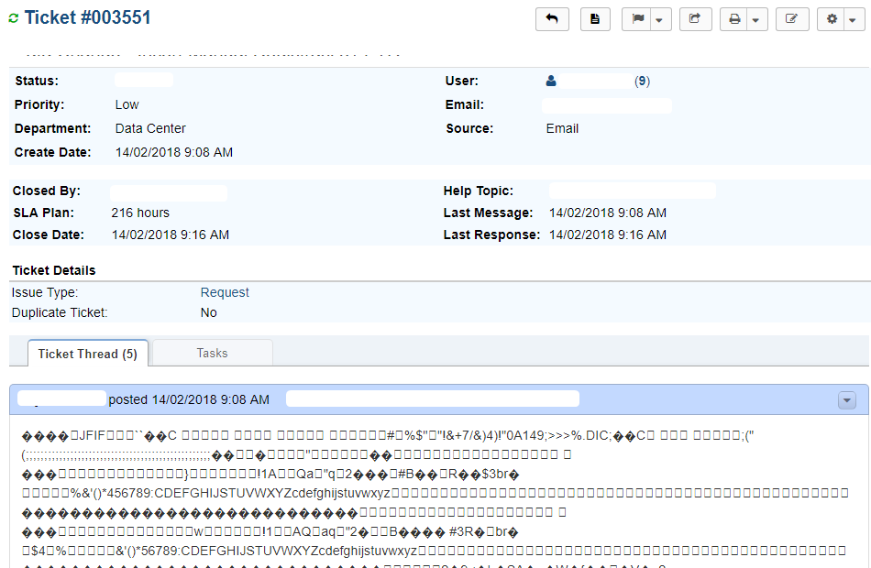This screenshot has height=568, width=871.
Task: Open the Ticket #003551 title link
Action: click(x=88, y=17)
